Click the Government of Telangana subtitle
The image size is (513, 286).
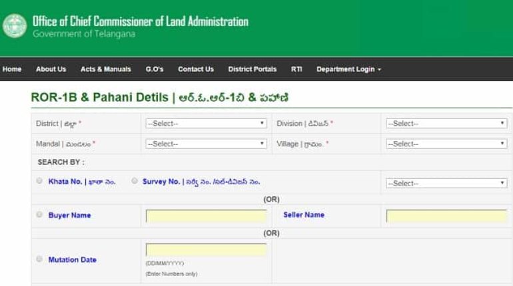84,34
